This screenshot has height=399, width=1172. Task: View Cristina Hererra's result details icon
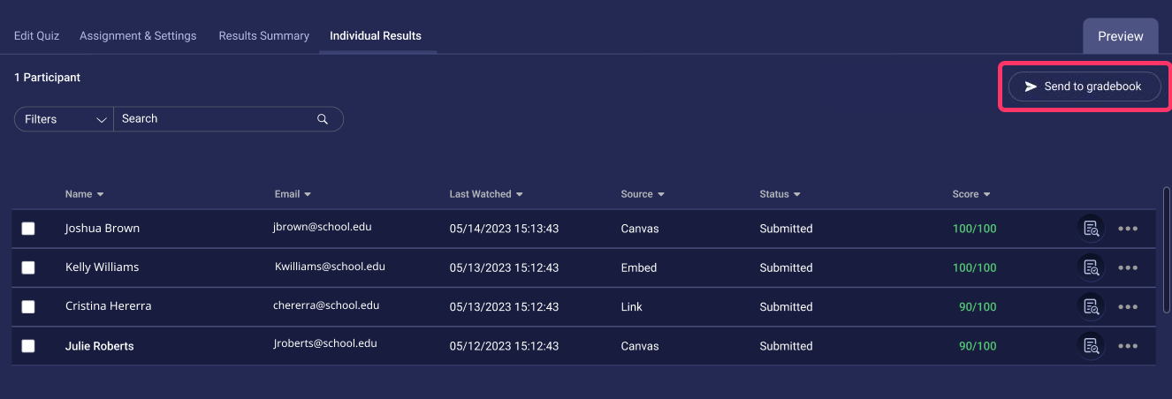(1092, 306)
